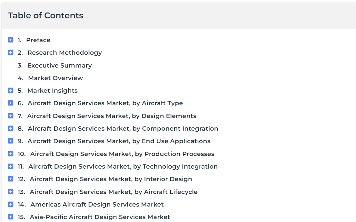The image size is (356, 222).
Task: Click plus icon beside by Aircraft Type
Action: pos(11,103)
